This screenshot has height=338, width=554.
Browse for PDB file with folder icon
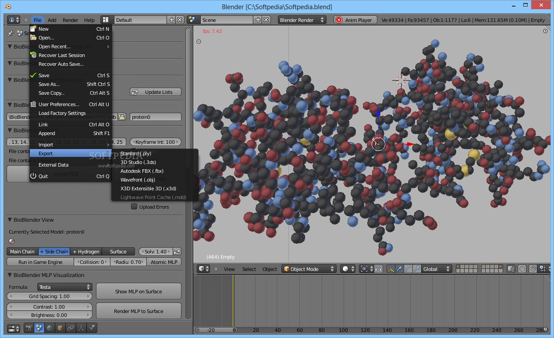point(122,117)
